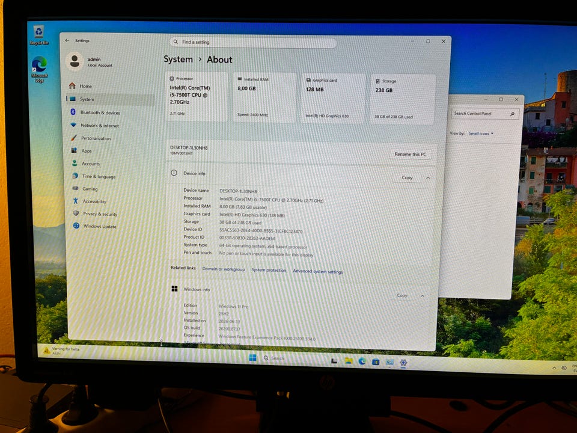Open File Explorer from the taskbar
This screenshot has width=577, height=433.
[x=348, y=361]
